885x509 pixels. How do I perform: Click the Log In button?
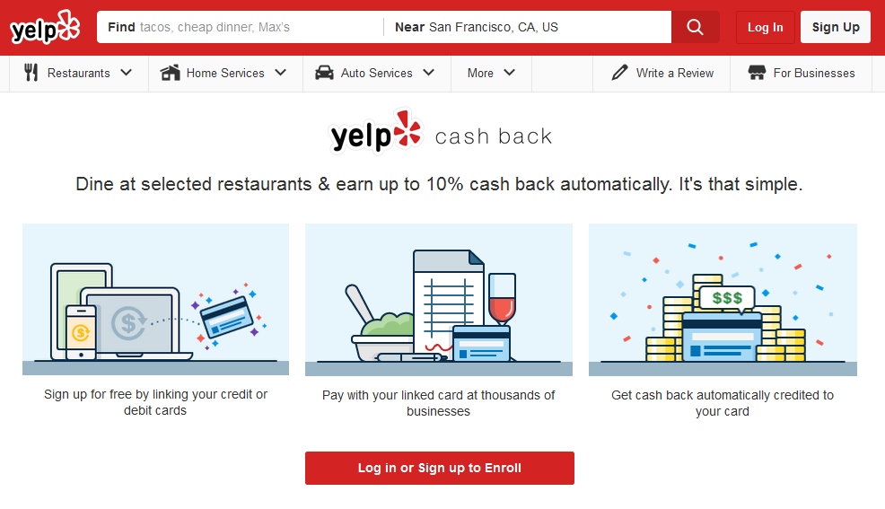pyautogui.click(x=765, y=27)
